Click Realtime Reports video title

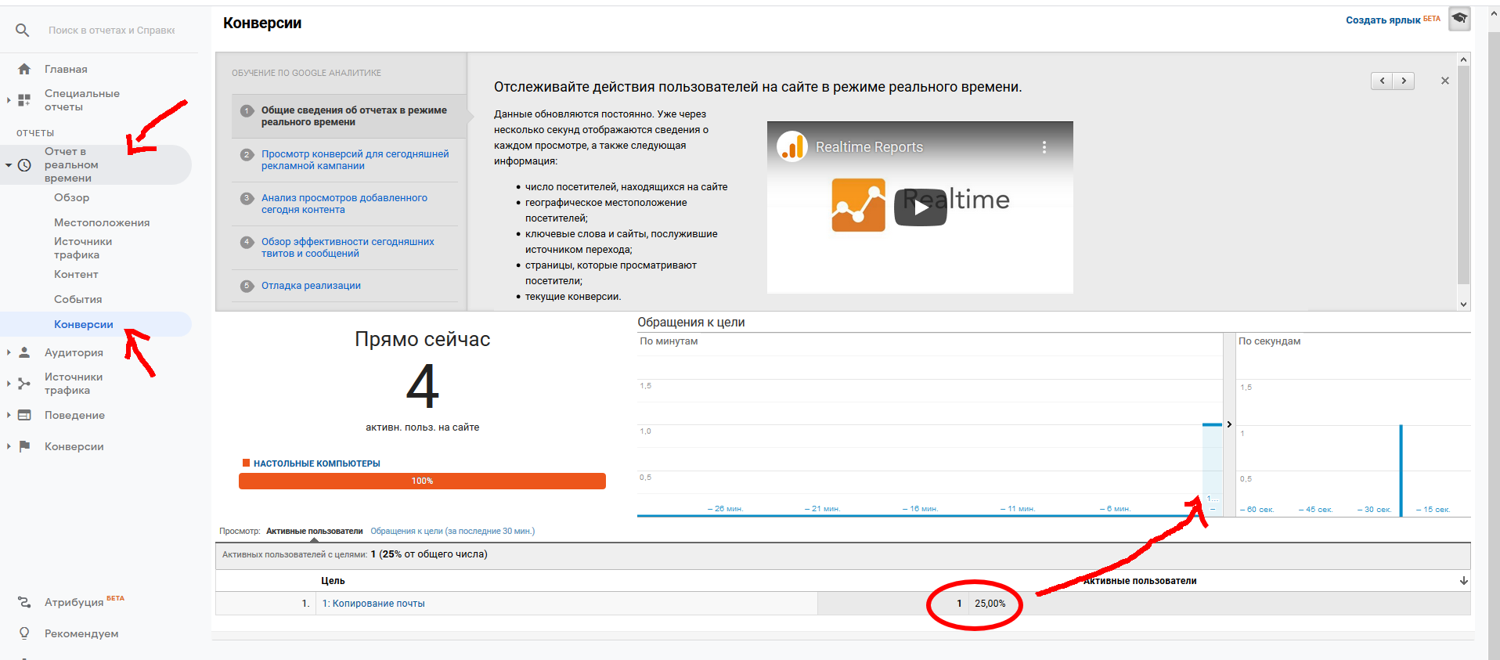pyautogui.click(x=869, y=147)
